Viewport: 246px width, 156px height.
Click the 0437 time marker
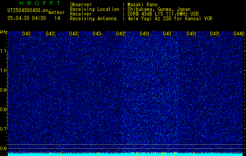(168, 34)
